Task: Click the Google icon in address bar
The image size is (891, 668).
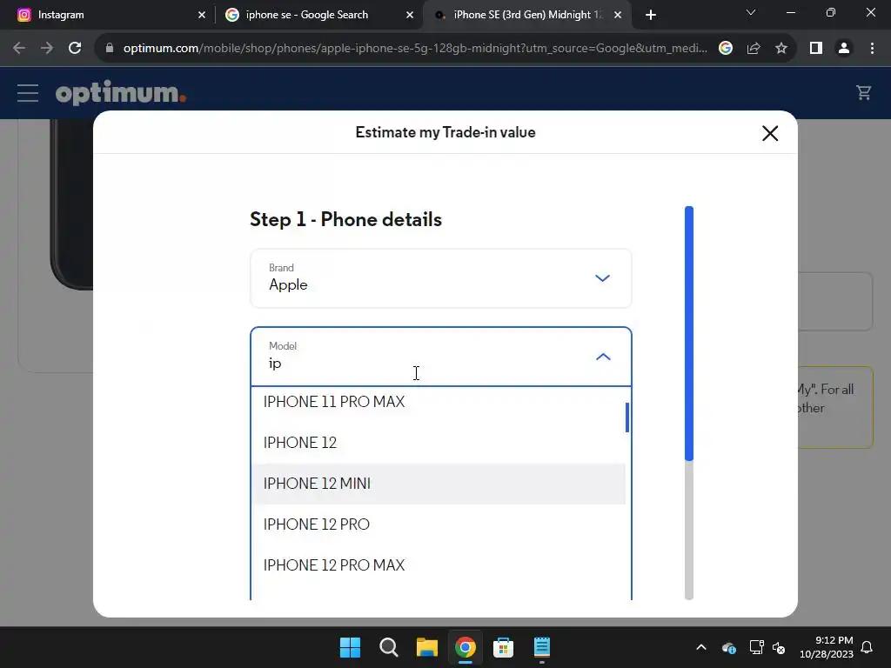Action: [726, 49]
